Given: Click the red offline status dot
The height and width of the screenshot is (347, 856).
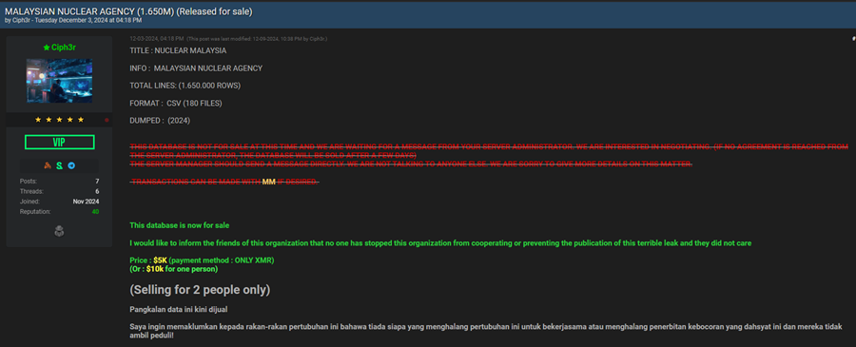Looking at the screenshot, I should click(107, 120).
